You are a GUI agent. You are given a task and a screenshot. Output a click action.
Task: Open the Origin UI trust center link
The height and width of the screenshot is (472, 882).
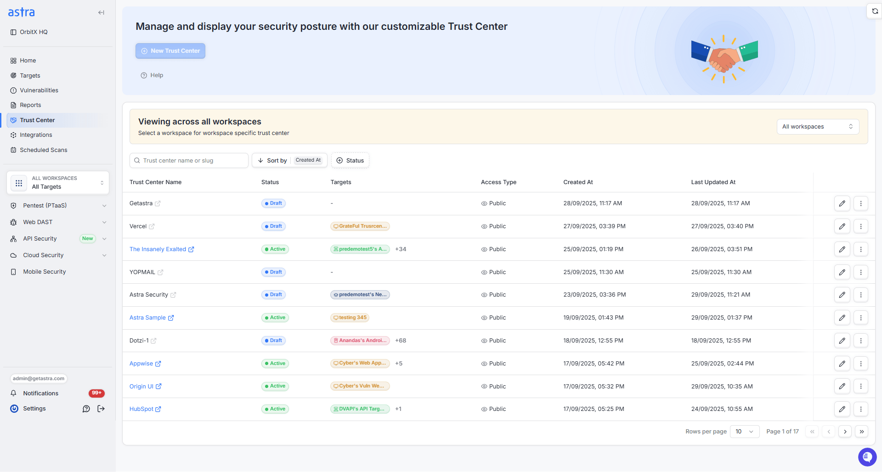[145, 387]
